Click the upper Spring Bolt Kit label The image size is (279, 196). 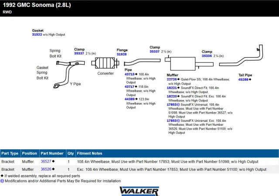(55, 53)
